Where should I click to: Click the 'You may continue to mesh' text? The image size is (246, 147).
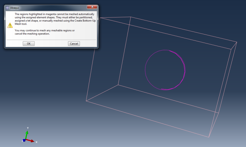(x=45, y=32)
